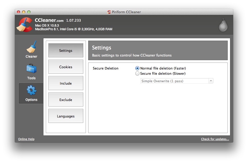This screenshot has width=248, height=163.
Task: Open the Online Help link
Action: (26, 139)
